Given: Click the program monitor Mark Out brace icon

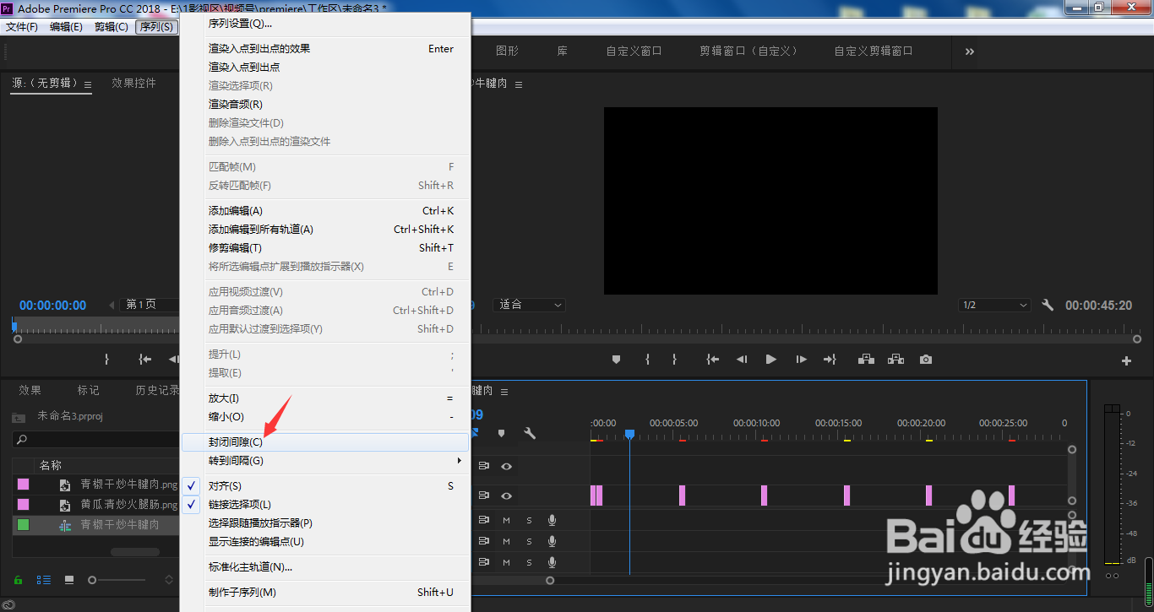Looking at the screenshot, I should [674, 359].
